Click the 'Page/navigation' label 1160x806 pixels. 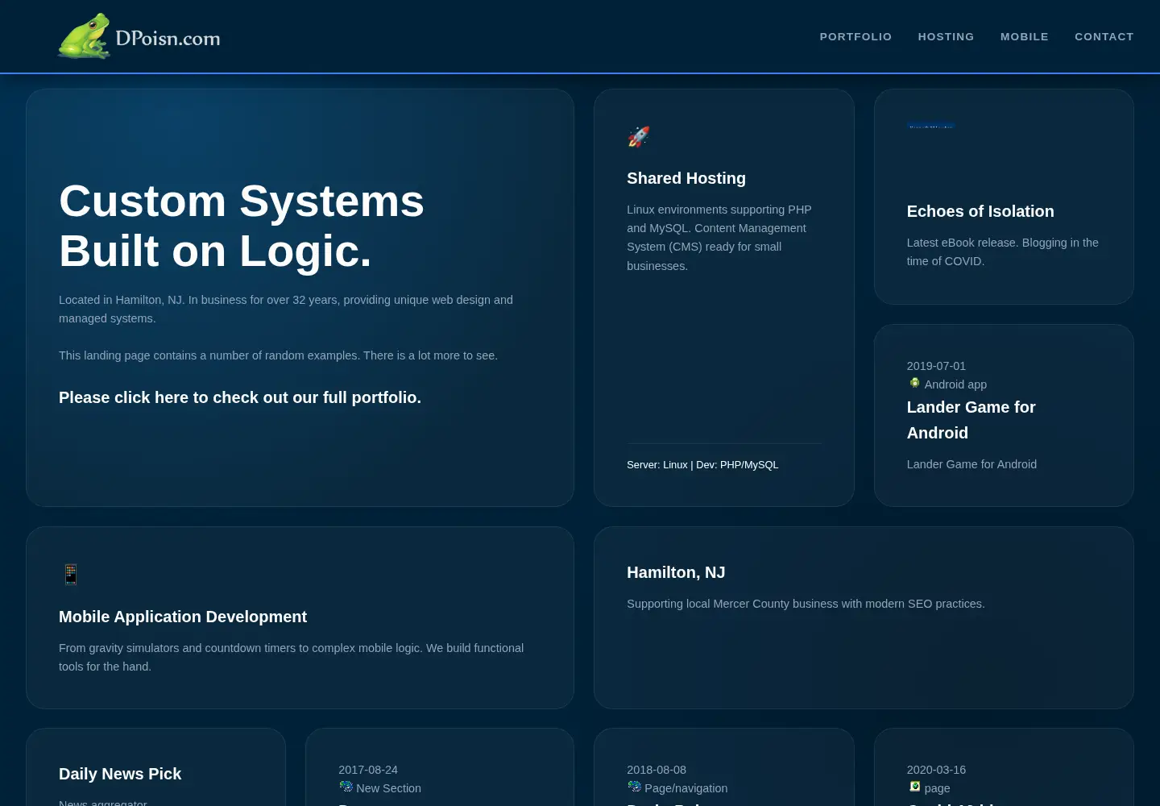pyautogui.click(x=686, y=788)
